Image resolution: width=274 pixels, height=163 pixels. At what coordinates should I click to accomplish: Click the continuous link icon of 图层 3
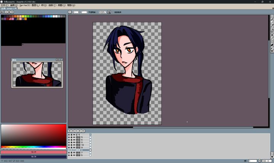[x=74, y=142]
